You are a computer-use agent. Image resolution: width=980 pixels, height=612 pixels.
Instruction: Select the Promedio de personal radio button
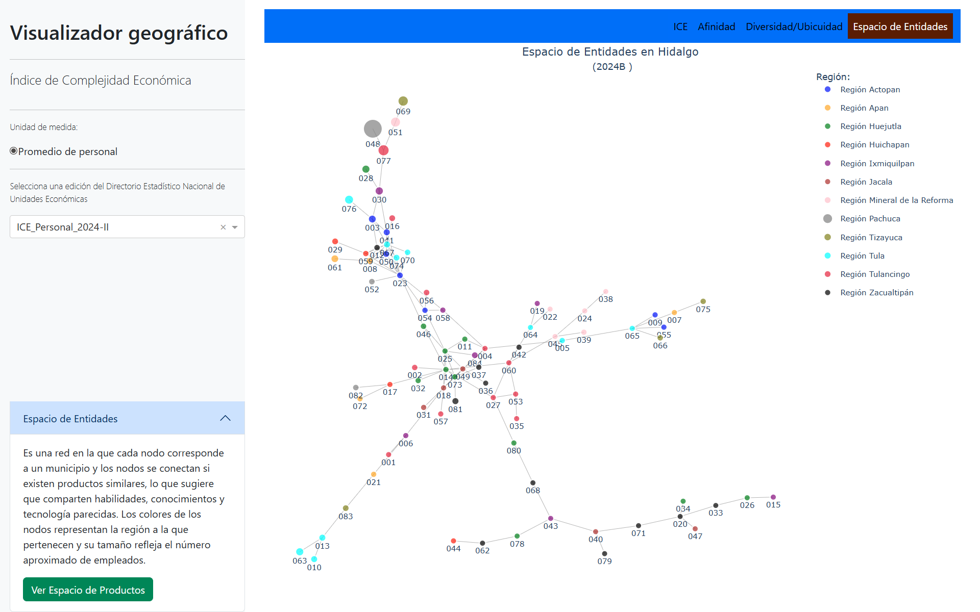pos(14,151)
